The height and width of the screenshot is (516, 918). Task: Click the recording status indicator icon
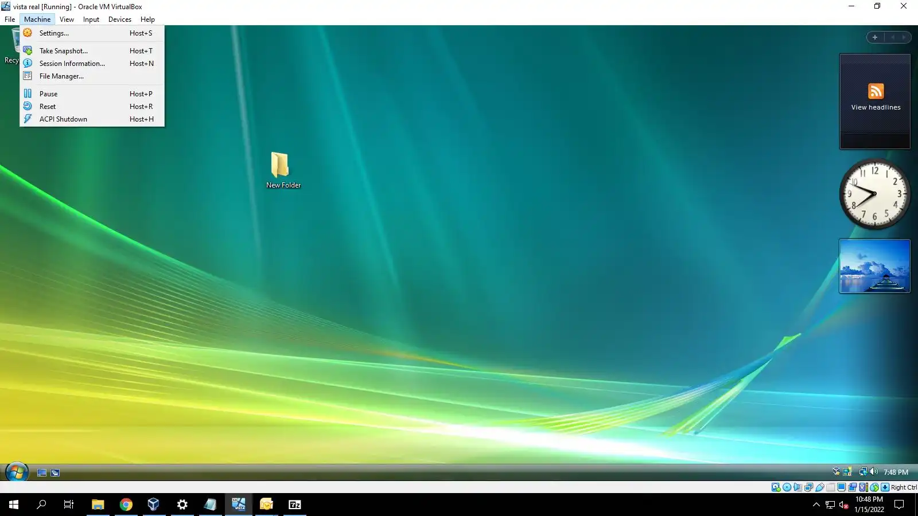[x=853, y=487]
